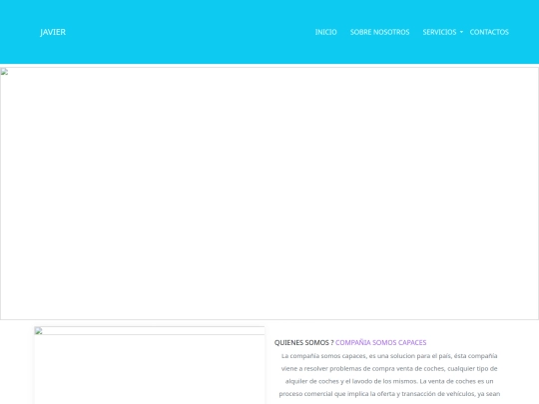Open the SOBRE NOSOTROS page
Viewport: 539px width, 404px height.
379,32
